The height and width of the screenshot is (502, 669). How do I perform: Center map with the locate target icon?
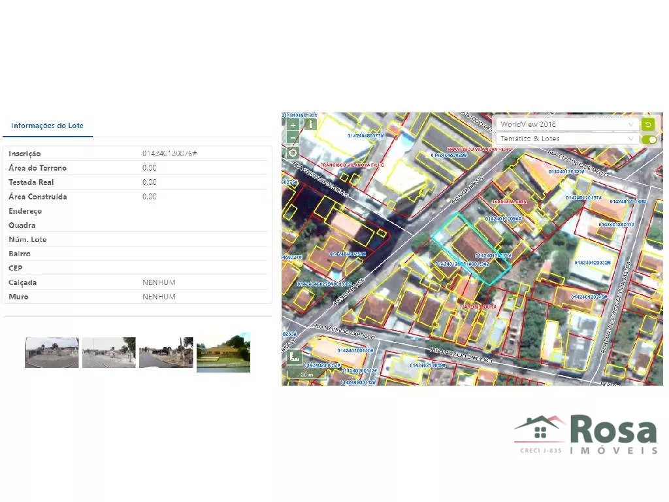coord(293,152)
